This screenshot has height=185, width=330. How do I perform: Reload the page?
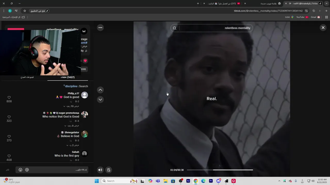tap(314, 11)
